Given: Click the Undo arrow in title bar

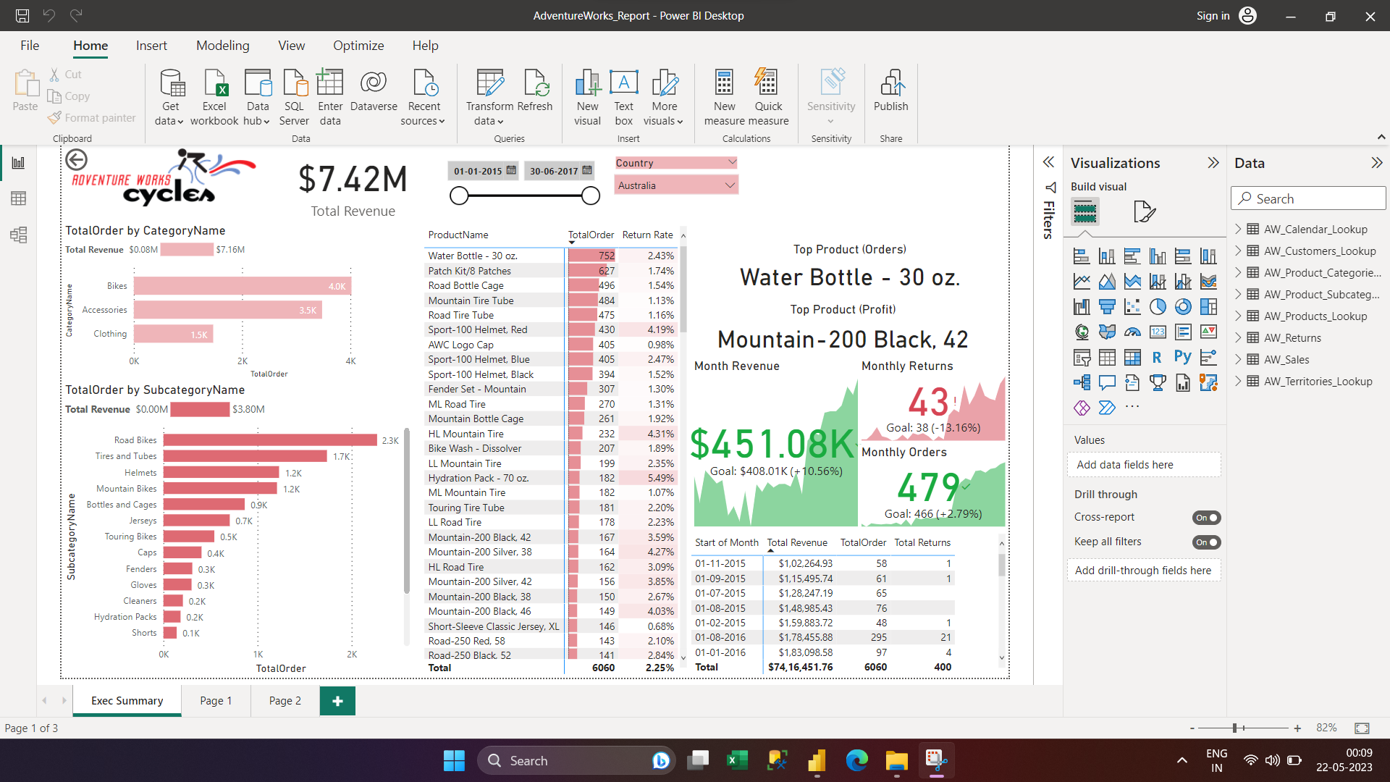Looking at the screenshot, I should (49, 15).
